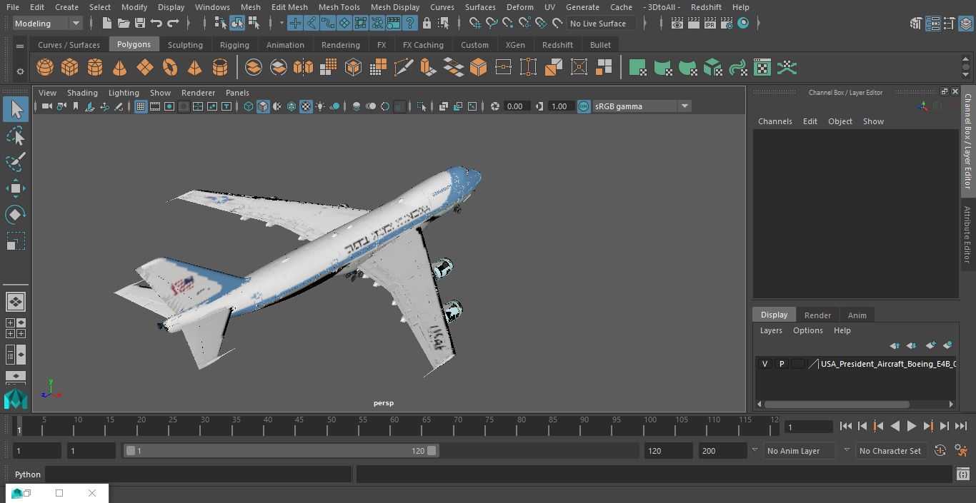Create a polygon cylinder from the shelf

[x=95, y=68]
